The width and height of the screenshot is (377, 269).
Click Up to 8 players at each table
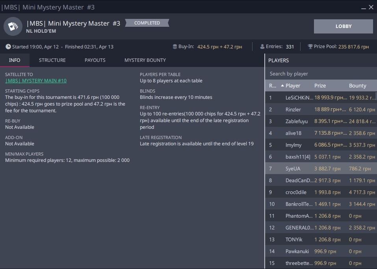tap(171, 81)
